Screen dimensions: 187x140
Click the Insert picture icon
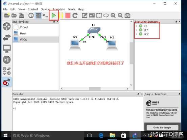[92, 16]
